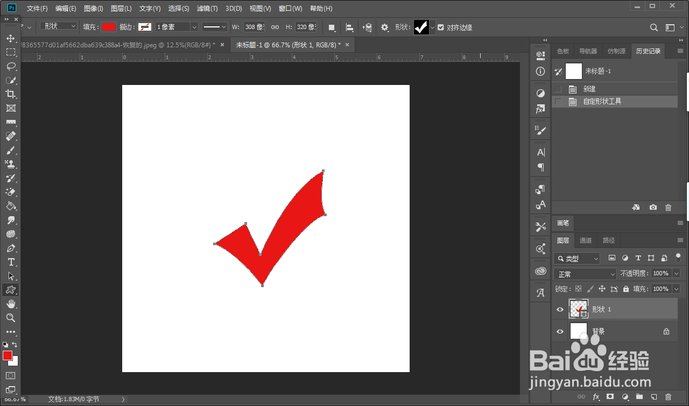Select the Horizontal Type tool
Image resolution: width=689 pixels, height=406 pixels.
[10, 262]
